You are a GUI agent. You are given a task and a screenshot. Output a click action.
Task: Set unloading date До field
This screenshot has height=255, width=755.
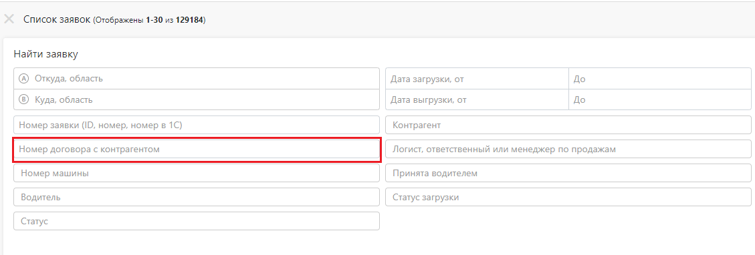pyautogui.click(x=659, y=100)
